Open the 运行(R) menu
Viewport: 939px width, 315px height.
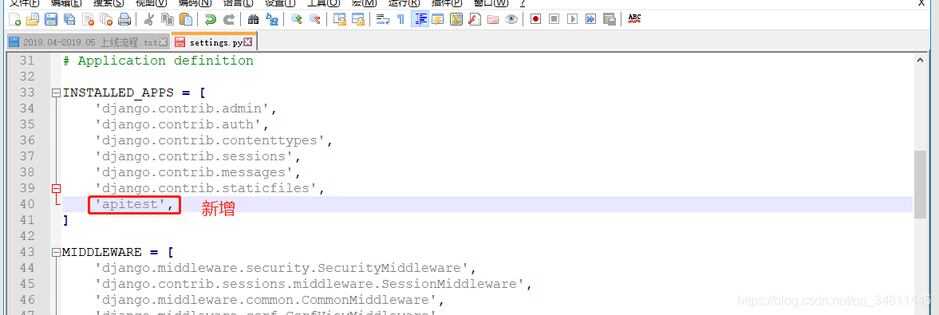[x=404, y=3]
